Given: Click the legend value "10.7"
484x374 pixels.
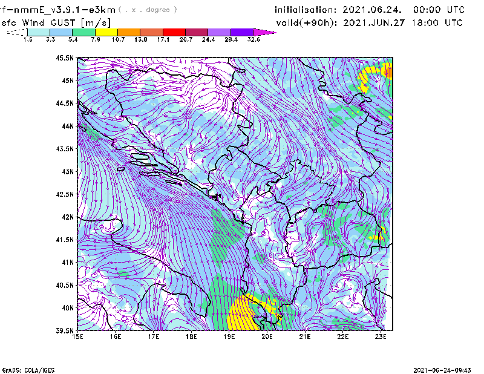Looking at the screenshot, I should [118, 39].
